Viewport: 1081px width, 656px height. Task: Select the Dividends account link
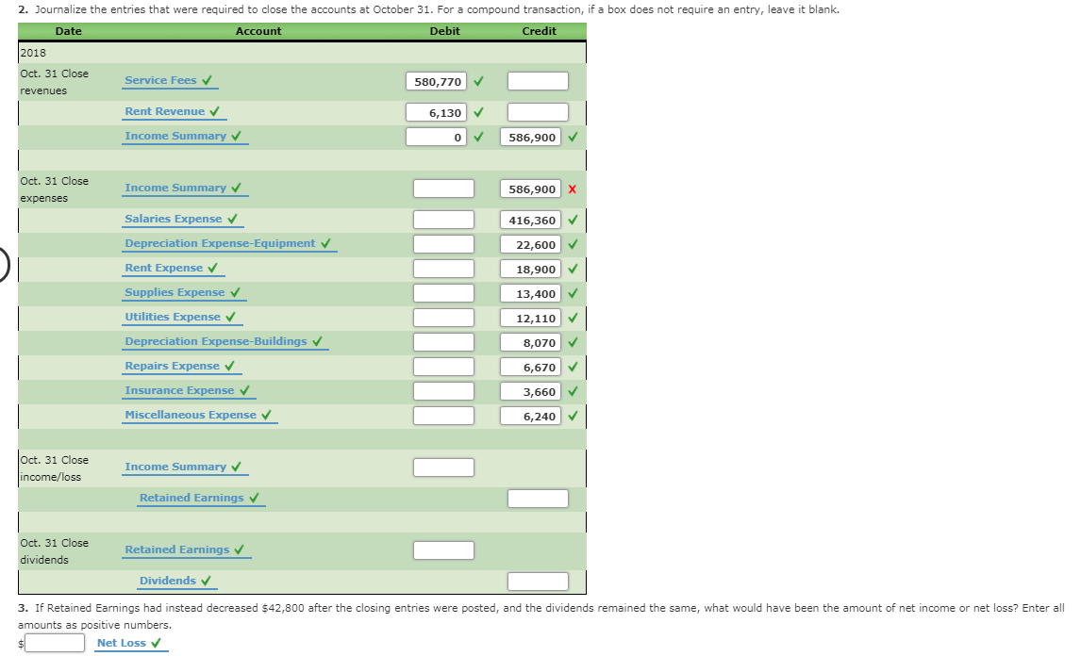tap(170, 580)
